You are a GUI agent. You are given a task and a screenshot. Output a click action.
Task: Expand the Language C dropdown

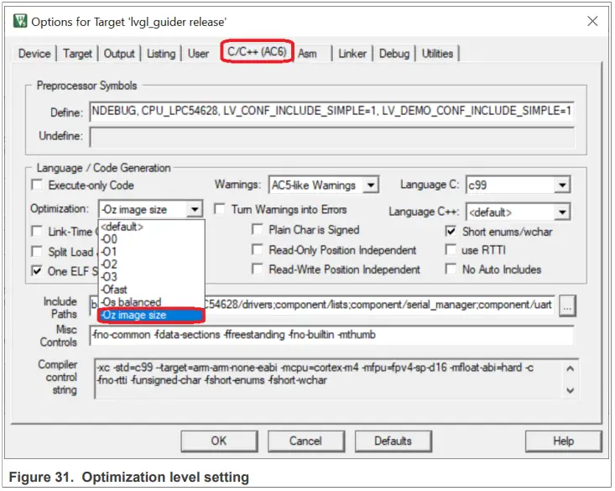click(562, 185)
